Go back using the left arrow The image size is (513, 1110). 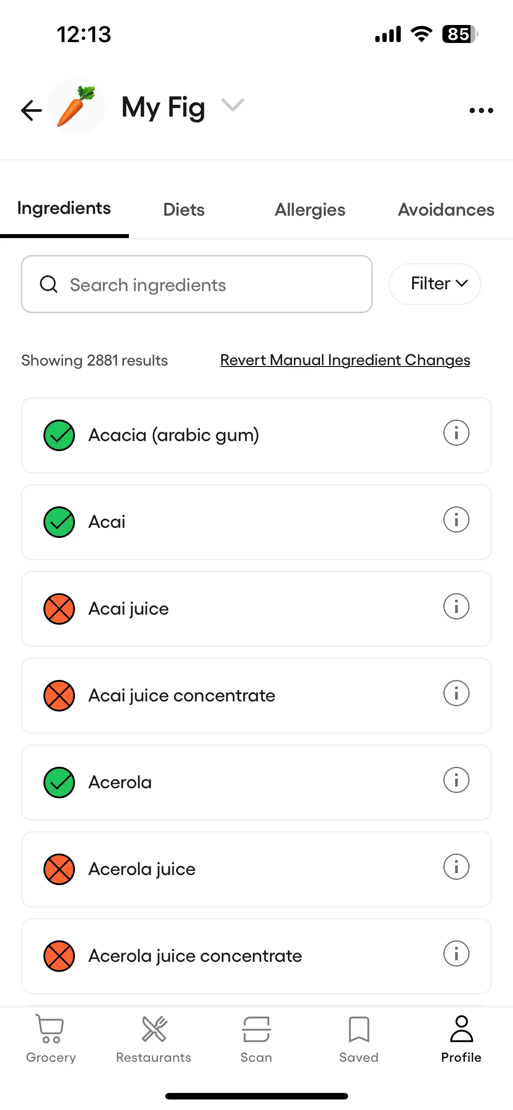pyautogui.click(x=32, y=110)
